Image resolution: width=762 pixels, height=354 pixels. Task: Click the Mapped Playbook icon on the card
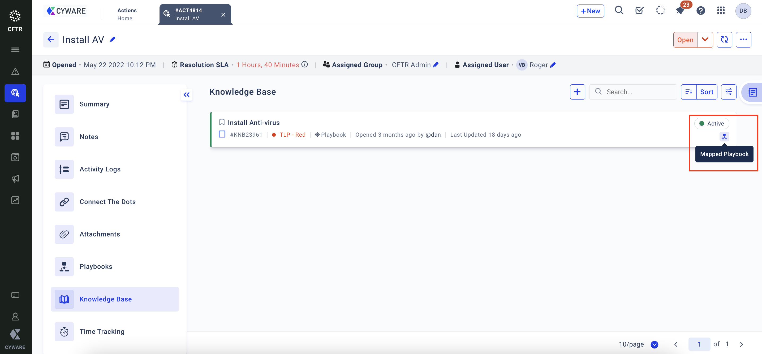point(724,136)
